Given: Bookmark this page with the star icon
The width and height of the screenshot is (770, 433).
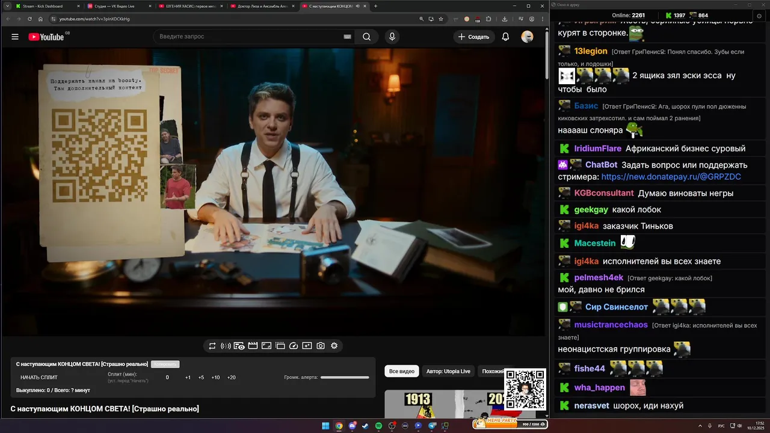Looking at the screenshot, I should (441, 19).
